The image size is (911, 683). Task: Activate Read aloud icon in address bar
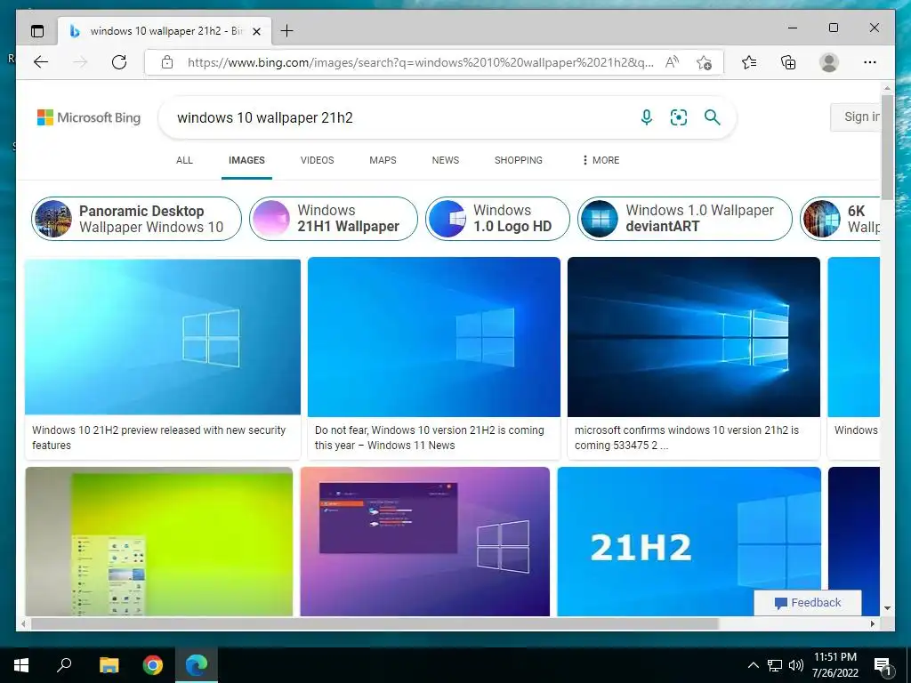coord(672,62)
